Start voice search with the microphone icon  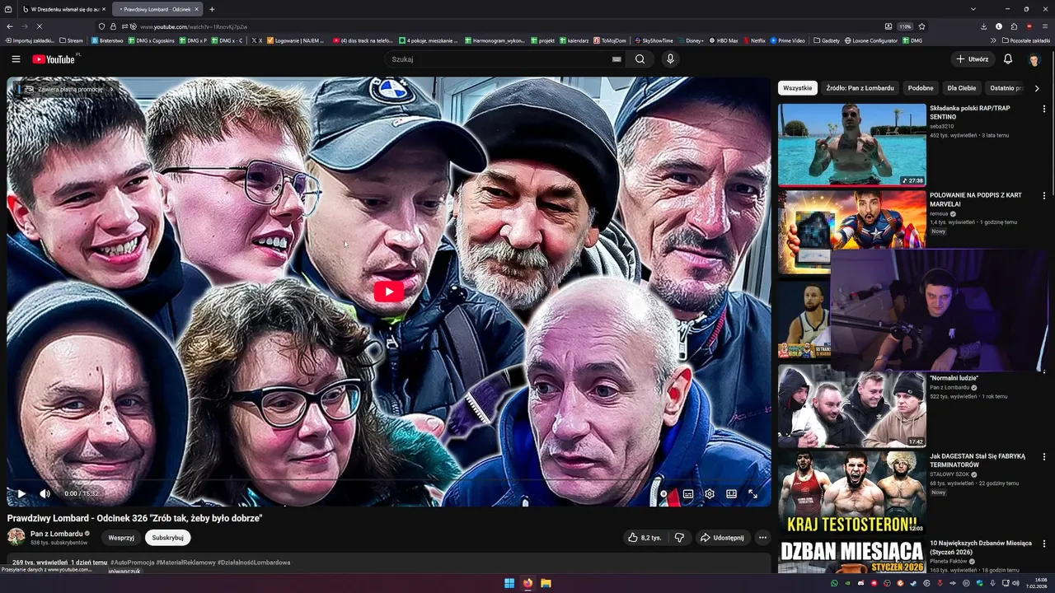670,59
